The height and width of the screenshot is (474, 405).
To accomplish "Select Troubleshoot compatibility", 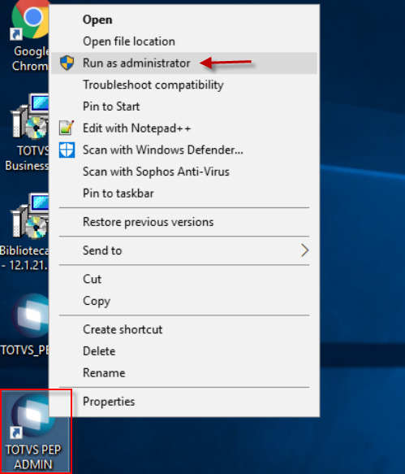I will tap(184, 85).
